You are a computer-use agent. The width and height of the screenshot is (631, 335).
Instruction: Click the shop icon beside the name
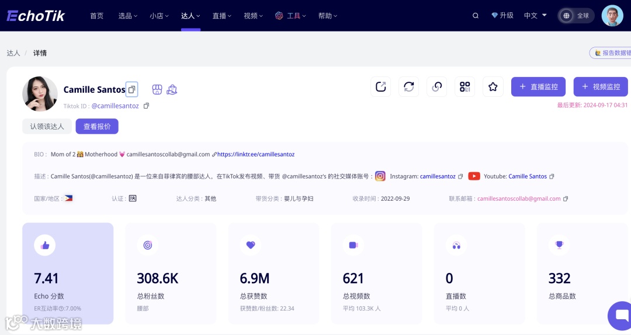[x=157, y=89]
